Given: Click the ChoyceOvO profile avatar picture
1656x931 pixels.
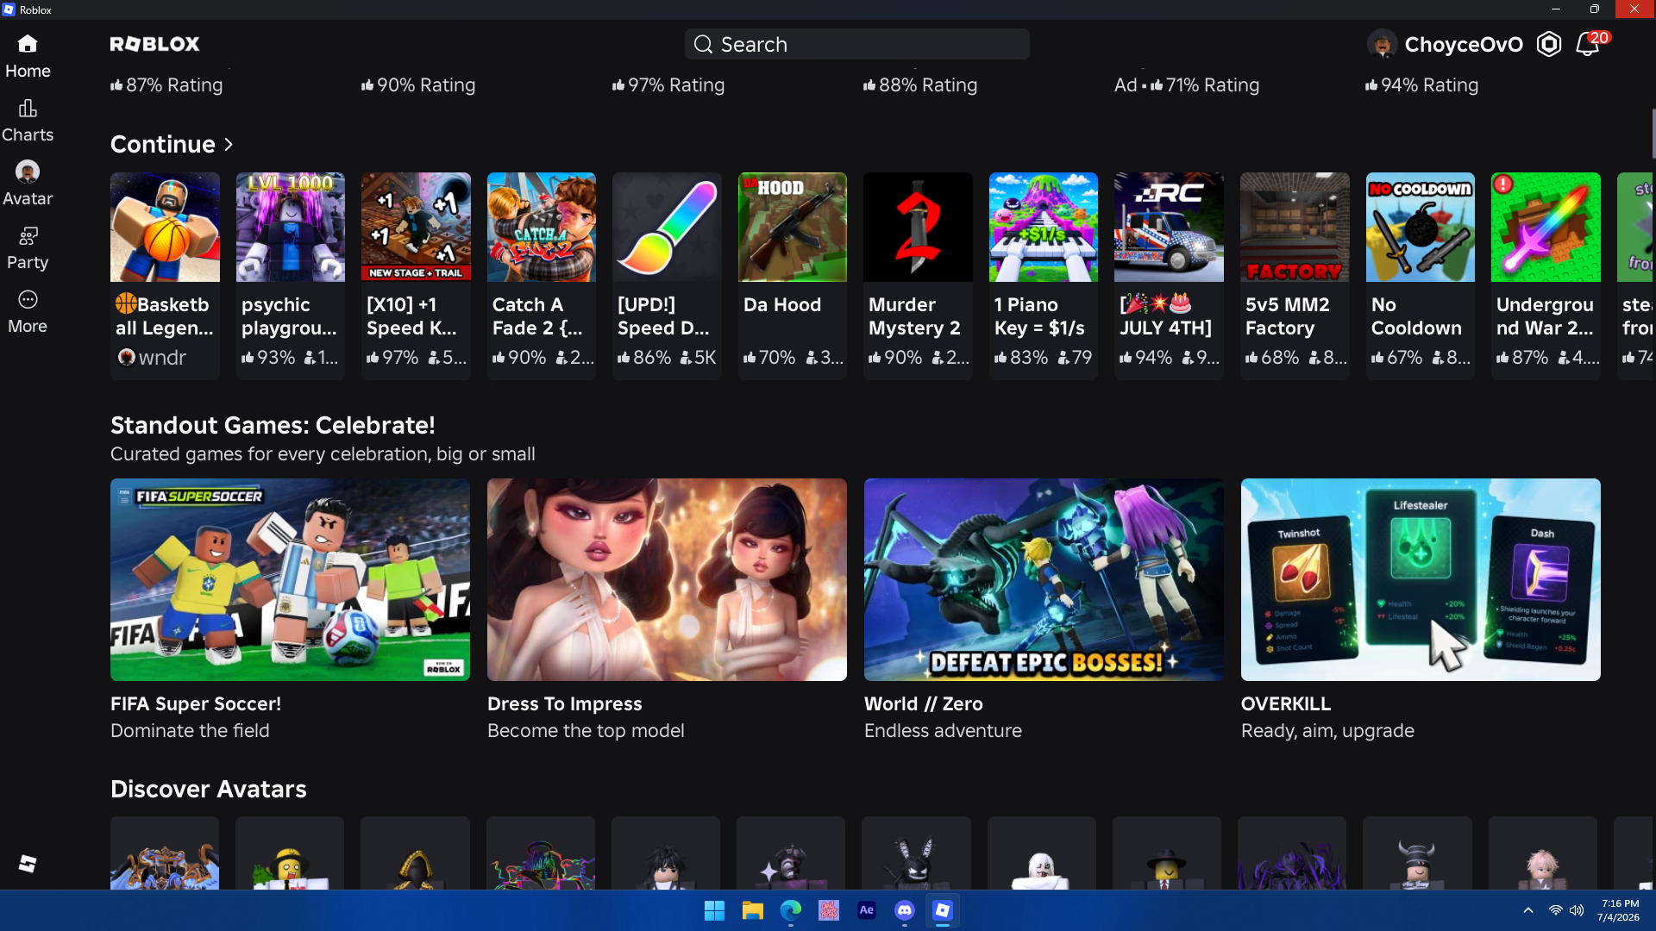Looking at the screenshot, I should tap(1382, 44).
